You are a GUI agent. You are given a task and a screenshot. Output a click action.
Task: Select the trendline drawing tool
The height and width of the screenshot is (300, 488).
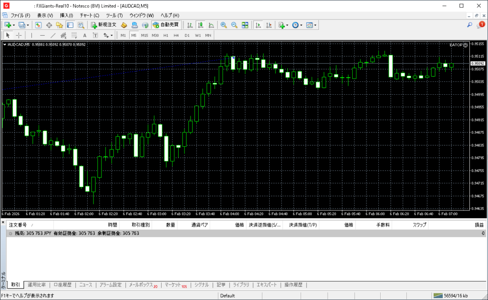tap(53, 35)
